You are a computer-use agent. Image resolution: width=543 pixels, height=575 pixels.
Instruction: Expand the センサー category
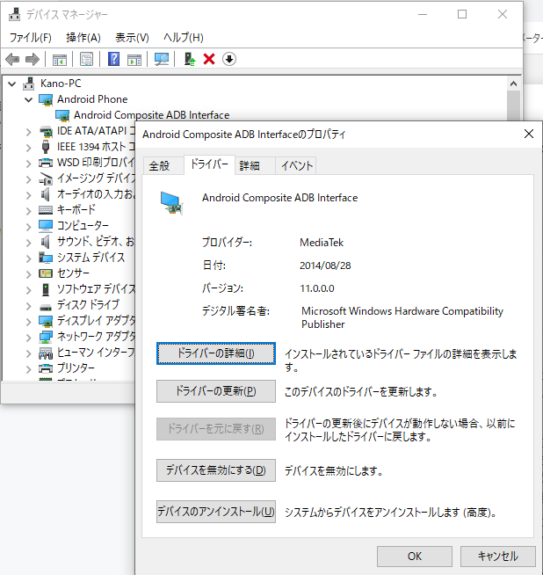click(29, 273)
